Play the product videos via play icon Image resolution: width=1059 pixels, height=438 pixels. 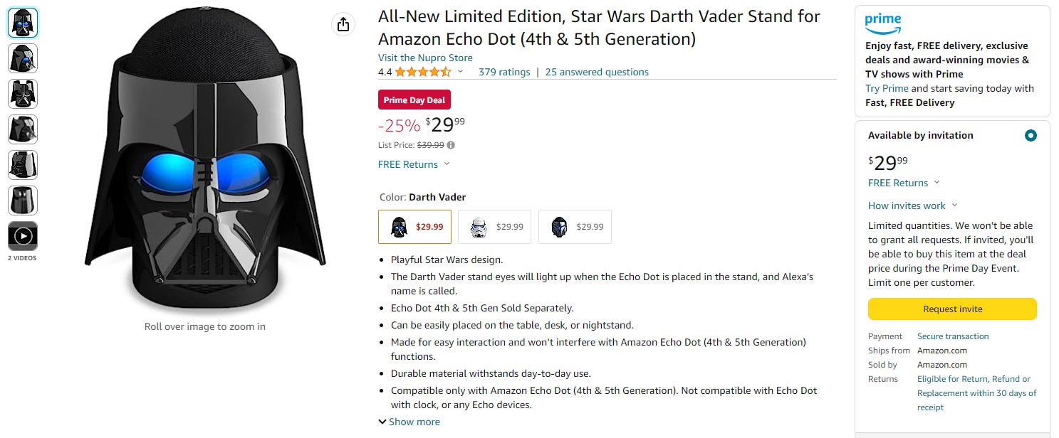click(x=22, y=235)
